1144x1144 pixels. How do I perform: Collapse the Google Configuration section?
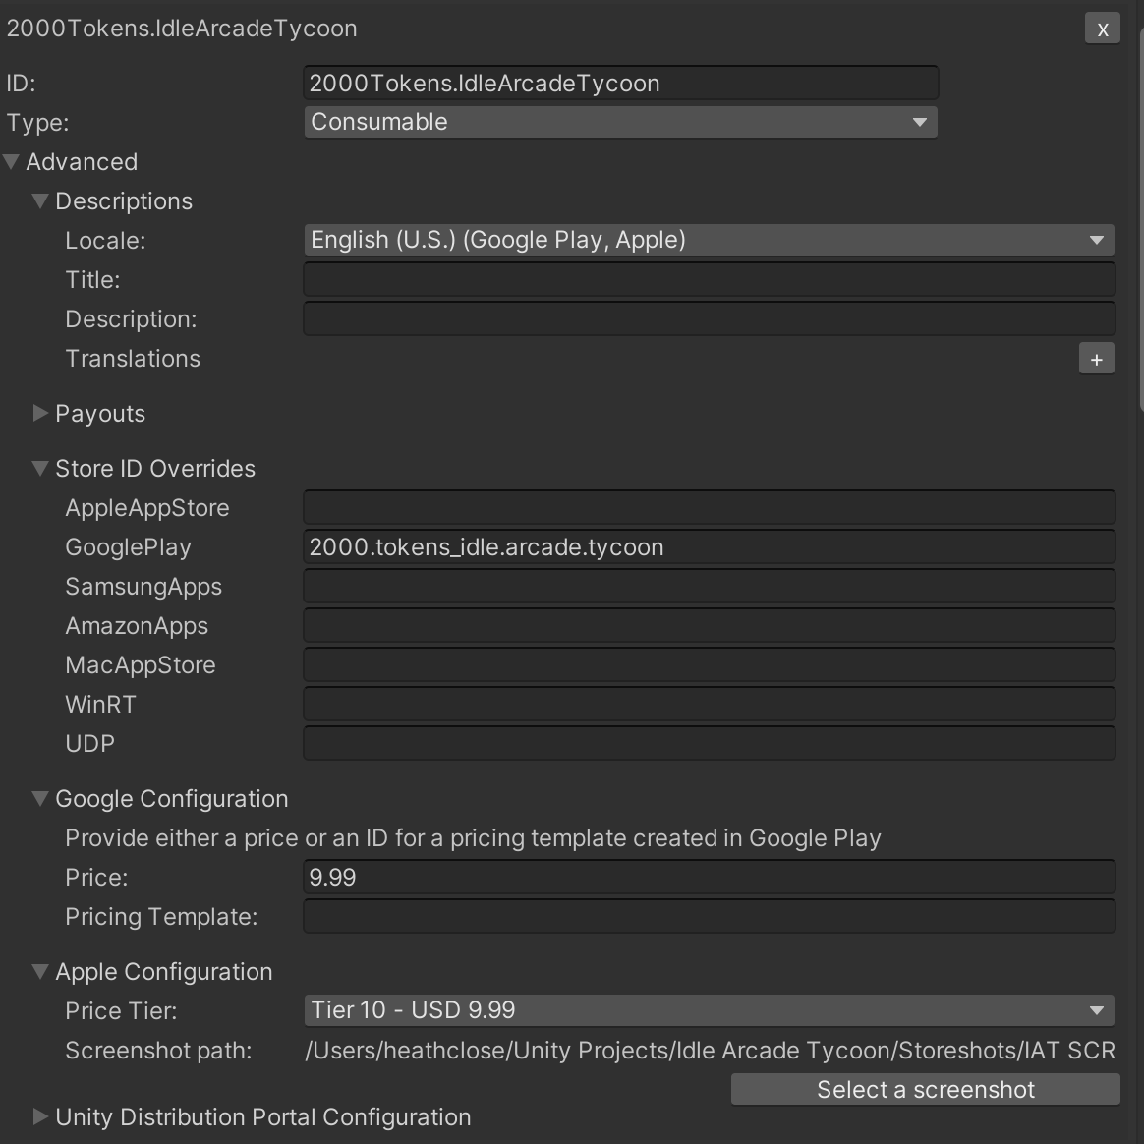click(x=40, y=799)
